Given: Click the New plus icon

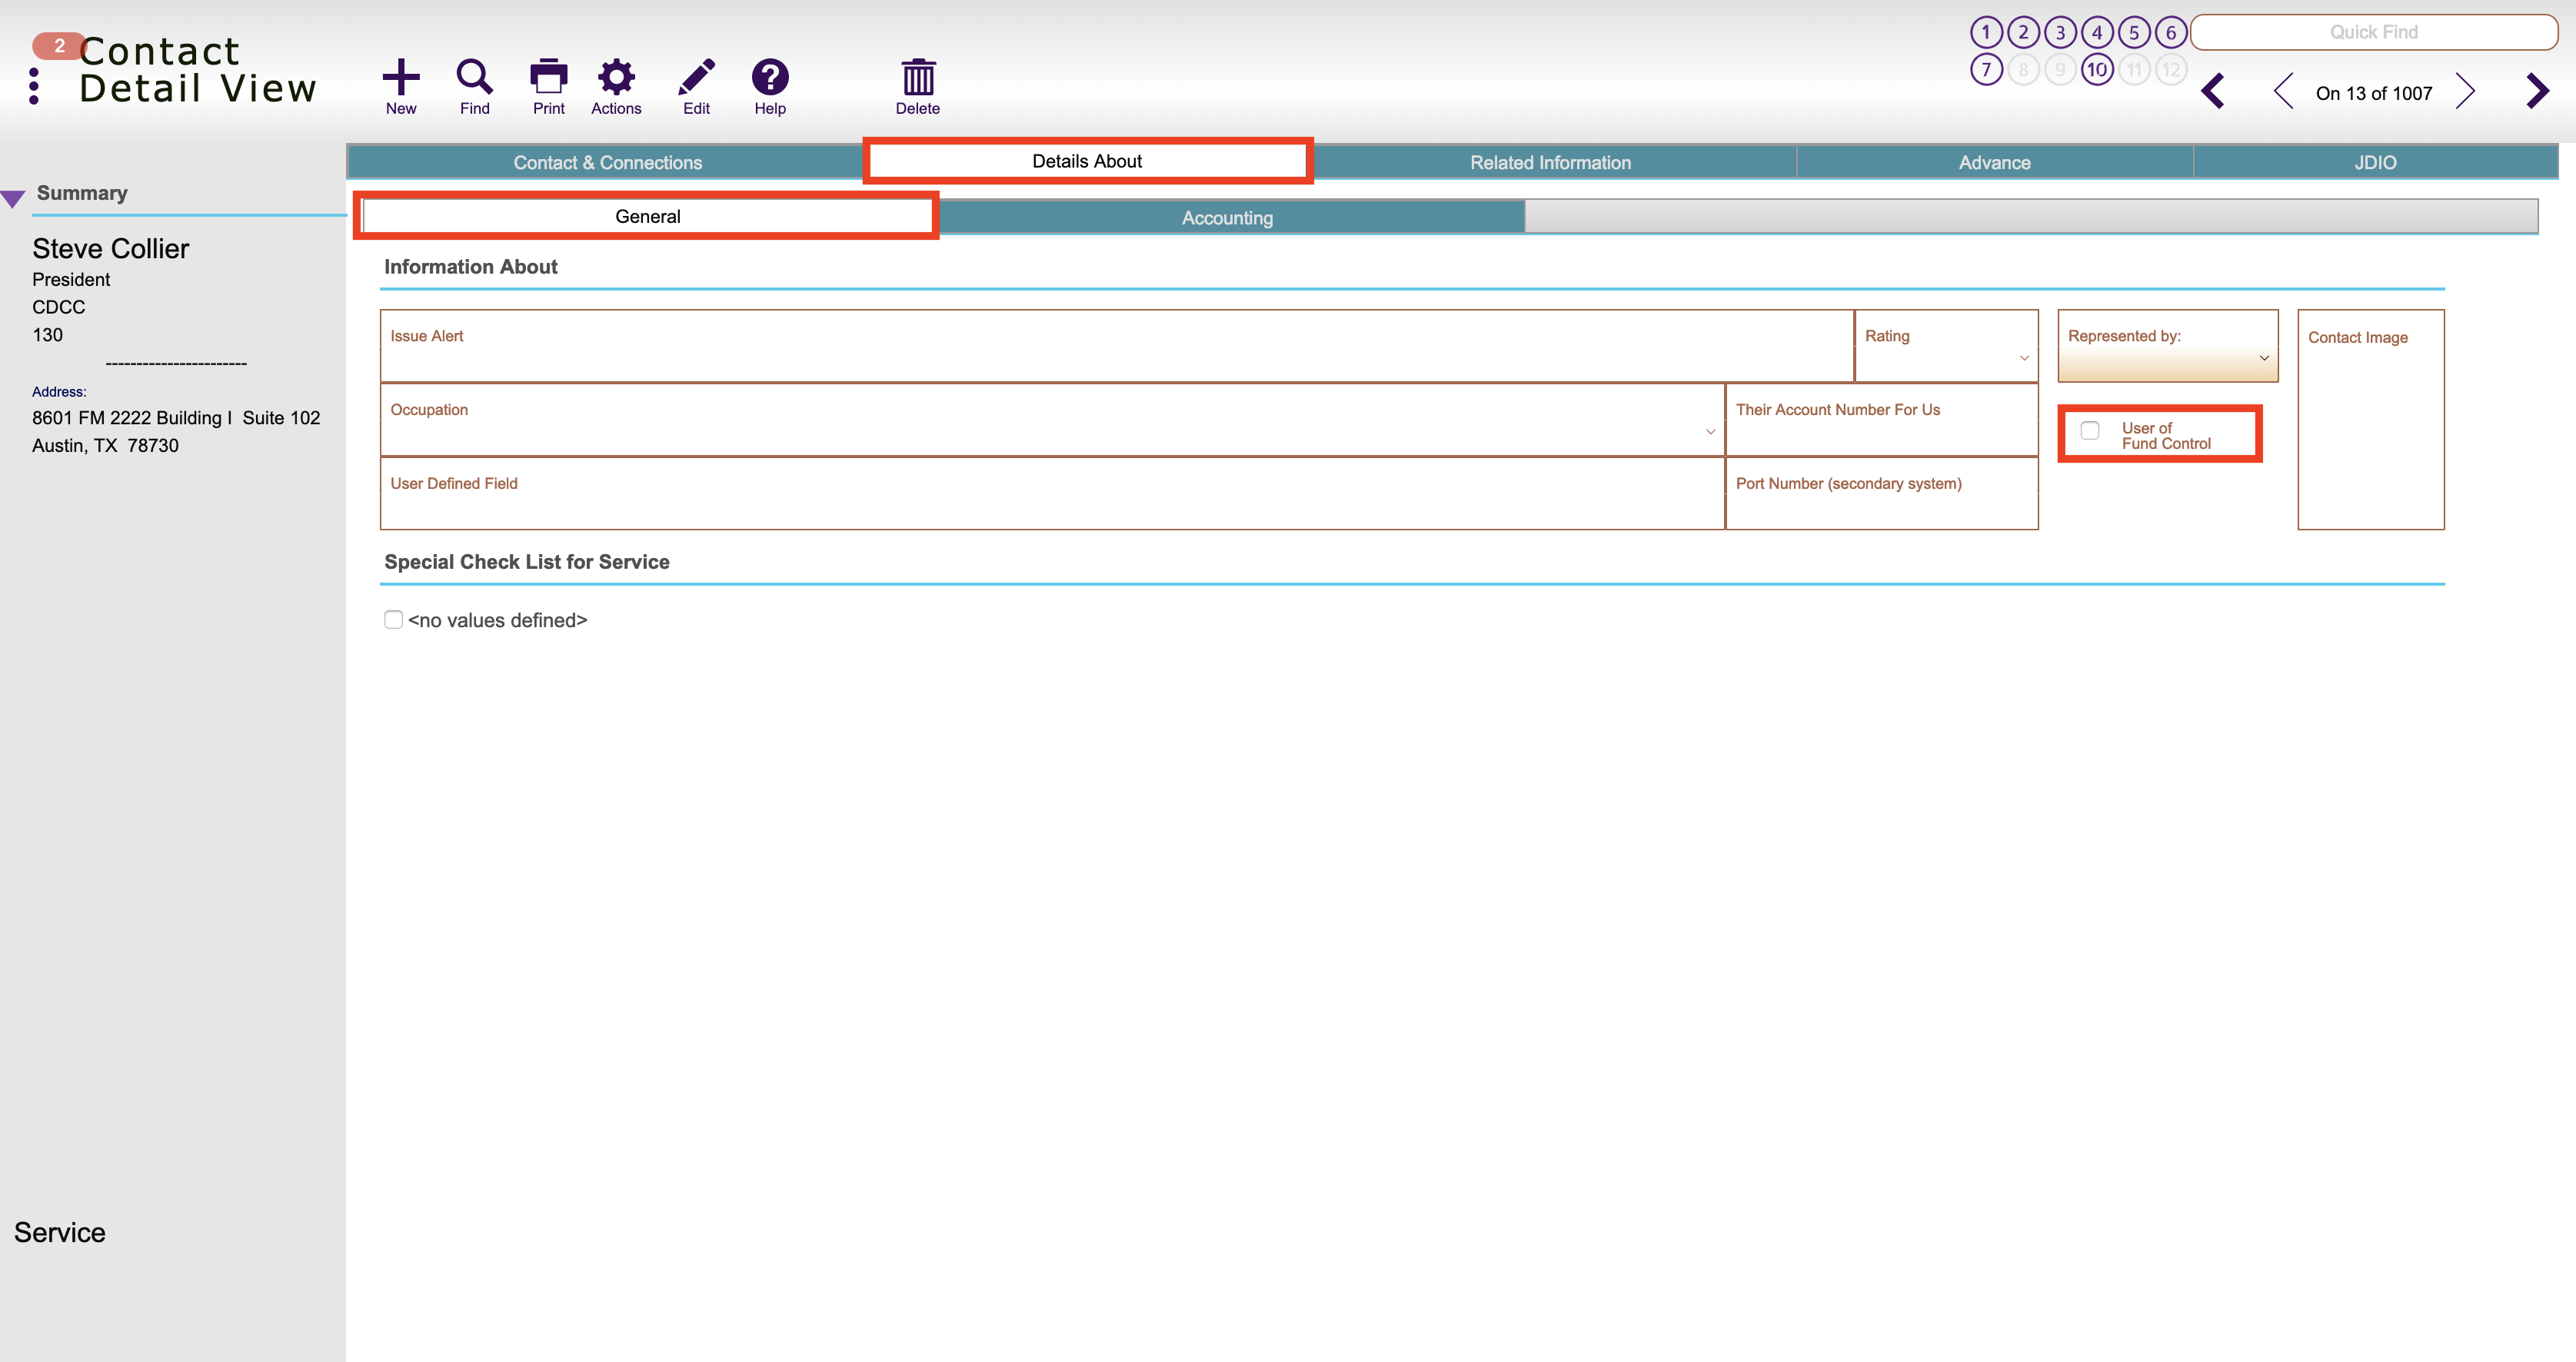Looking at the screenshot, I should (401, 77).
